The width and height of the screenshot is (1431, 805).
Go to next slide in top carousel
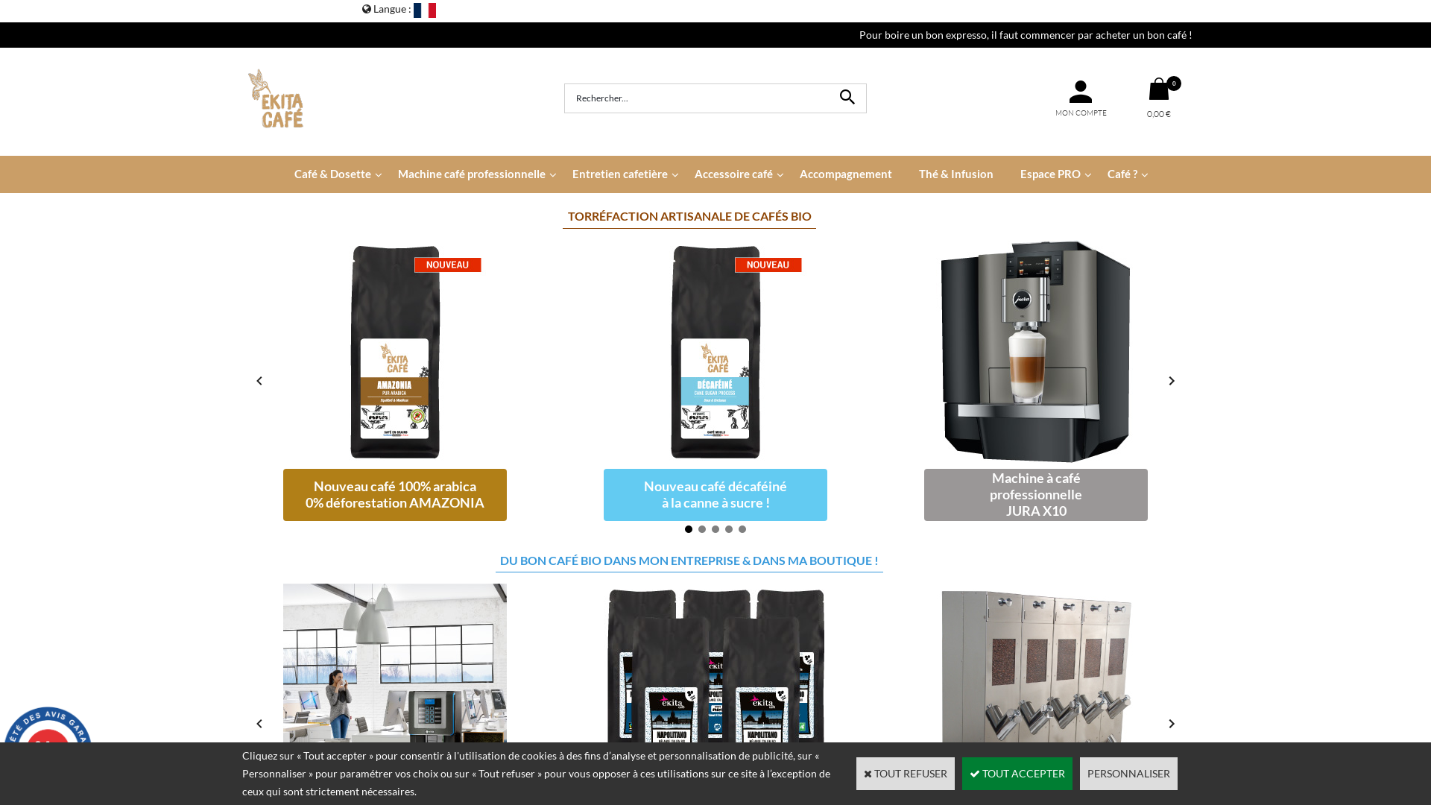pos(1171,381)
